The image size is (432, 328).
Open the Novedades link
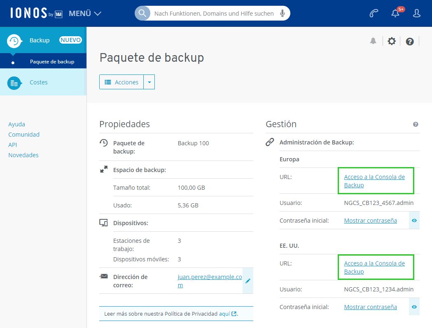pyautogui.click(x=23, y=155)
